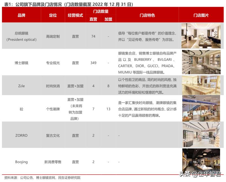Click the 表1 table title
This screenshot has width=226, height=182.
(68, 4)
